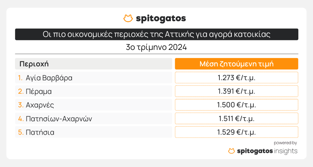
Task: Click the 1.529 €/τ.μ. price cell
Action: [236, 132]
